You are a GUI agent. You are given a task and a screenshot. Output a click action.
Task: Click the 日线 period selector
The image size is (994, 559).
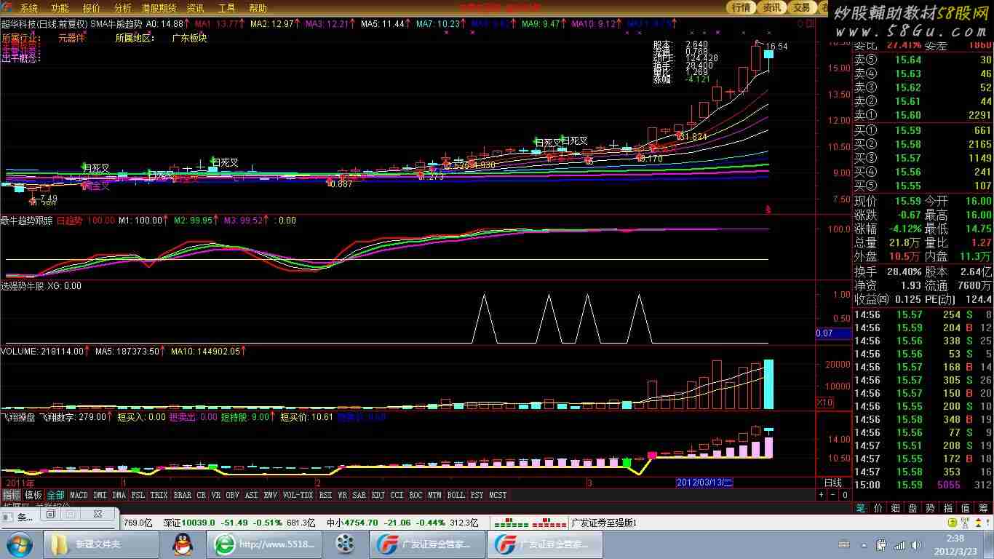(833, 483)
